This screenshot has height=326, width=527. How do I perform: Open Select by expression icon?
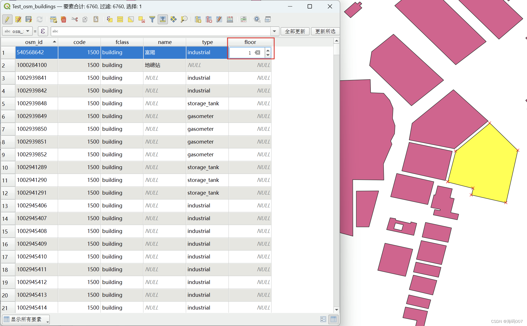click(x=110, y=19)
